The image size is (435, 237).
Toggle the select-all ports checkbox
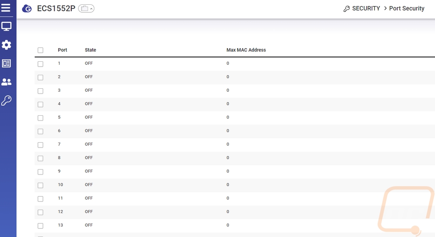[x=40, y=50]
